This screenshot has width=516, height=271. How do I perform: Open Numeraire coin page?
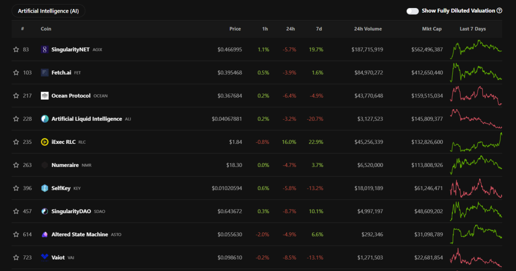[65, 165]
